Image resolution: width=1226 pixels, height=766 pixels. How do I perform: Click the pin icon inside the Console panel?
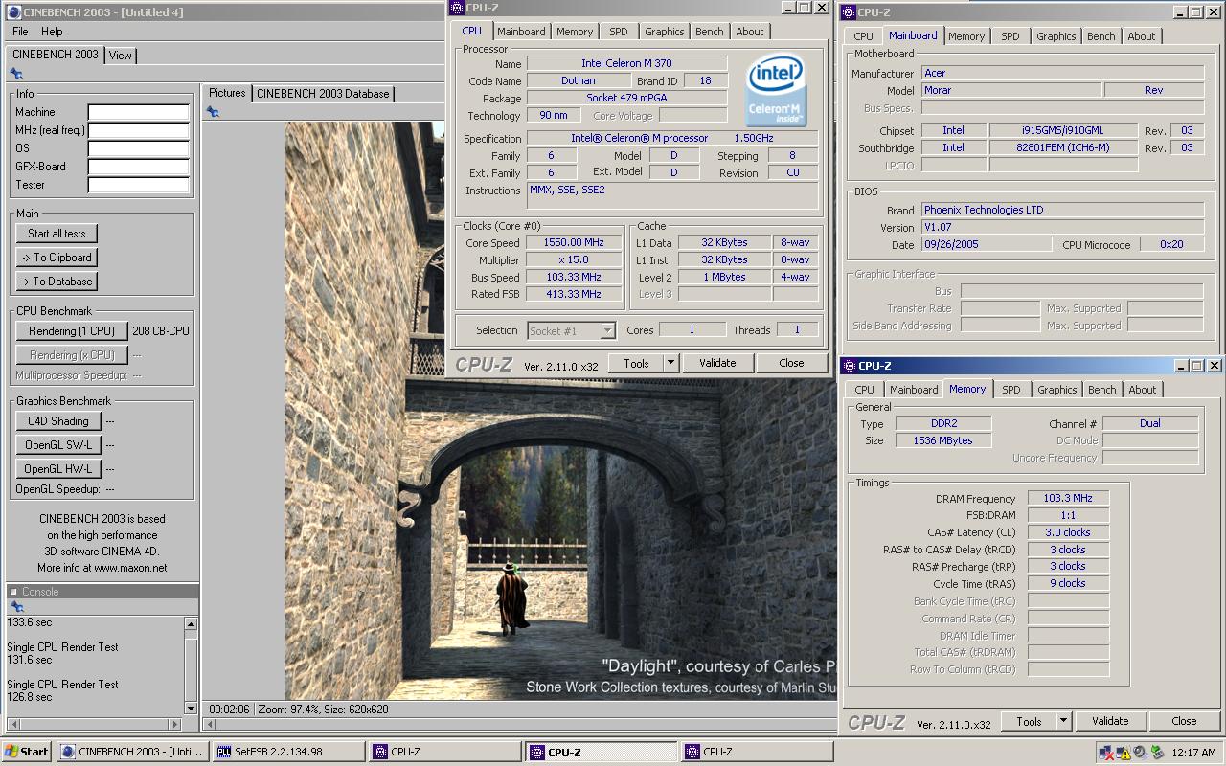(x=16, y=607)
